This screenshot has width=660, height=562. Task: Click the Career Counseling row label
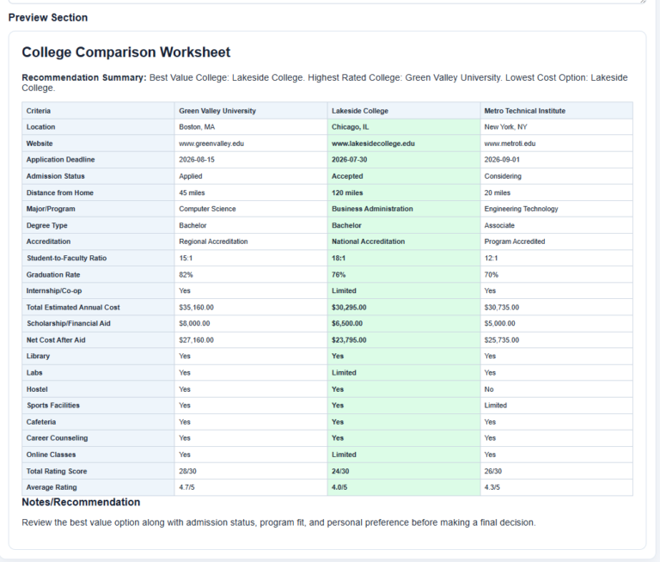[x=98, y=438]
